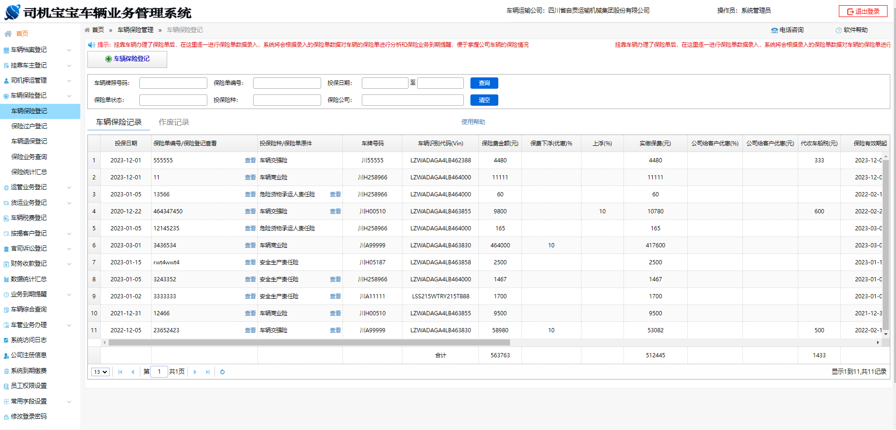This screenshot has width=896, height=430.
Task: Click the 车辆税费登记 sidebar icon
Action: 6,218
